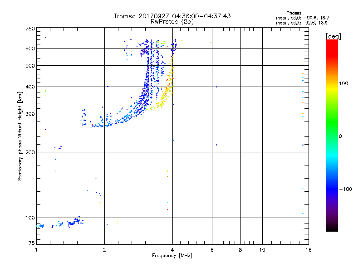Screen dimensions: 363x272
Task: Click the "[deg]" colorbar unit label
Action: (333, 36)
